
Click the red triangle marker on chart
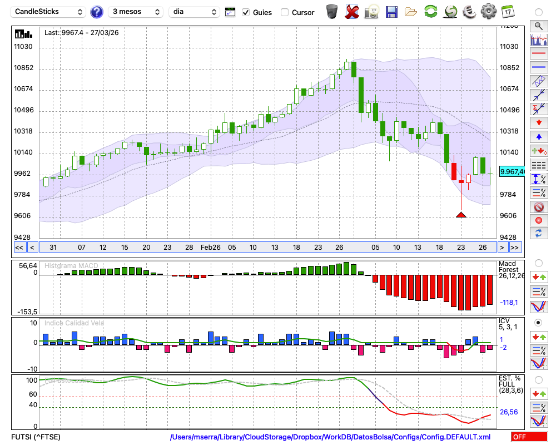click(x=461, y=215)
